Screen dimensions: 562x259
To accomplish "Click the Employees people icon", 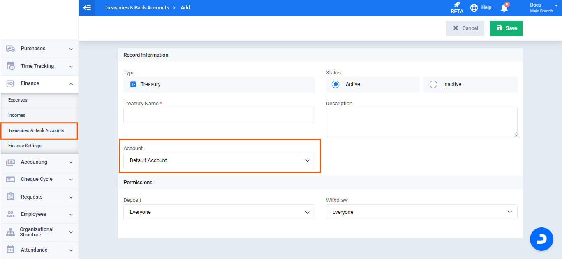I will (11, 214).
